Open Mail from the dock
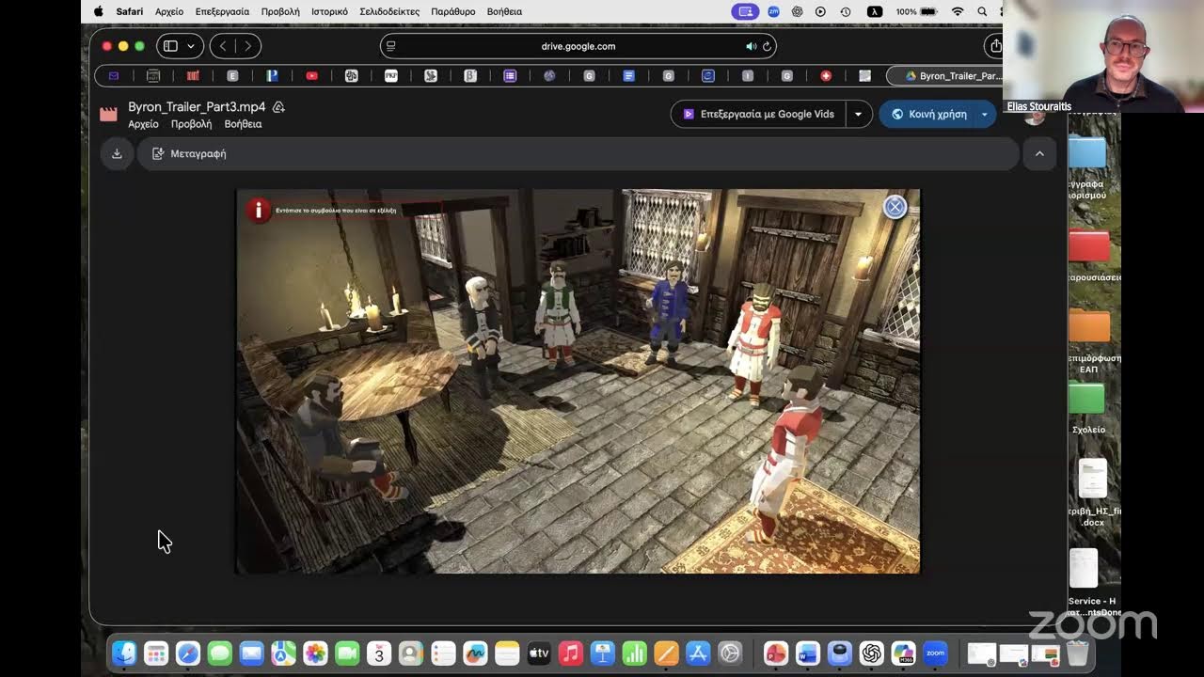 (x=251, y=653)
